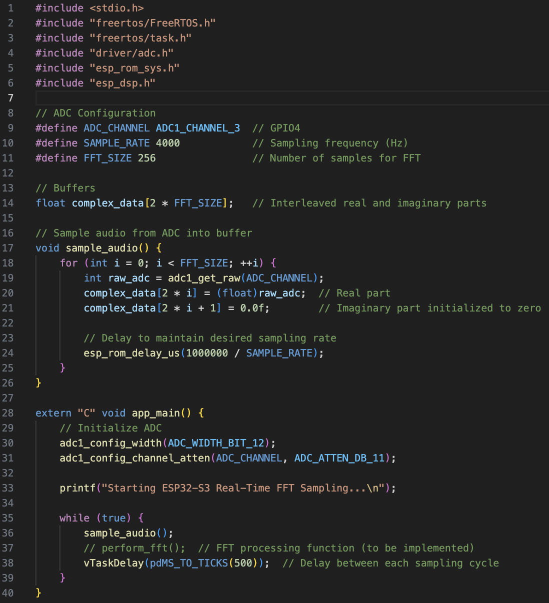This screenshot has height=603, width=549.
Task: Click the sample_audio function definition name
Action: click(x=101, y=248)
